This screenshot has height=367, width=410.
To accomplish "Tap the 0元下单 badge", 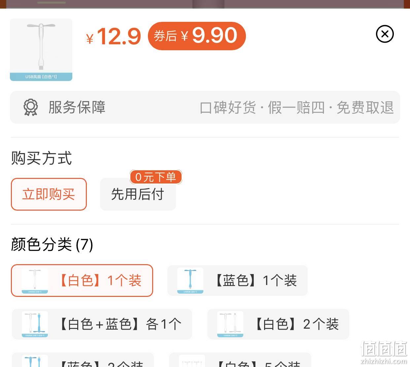I will pos(155,177).
